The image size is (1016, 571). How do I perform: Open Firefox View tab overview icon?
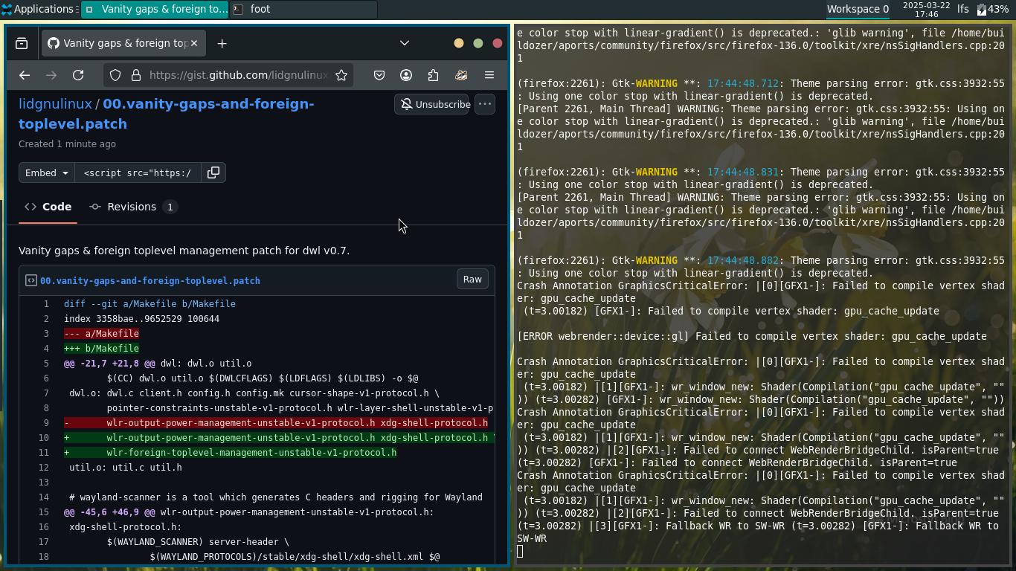(22, 43)
